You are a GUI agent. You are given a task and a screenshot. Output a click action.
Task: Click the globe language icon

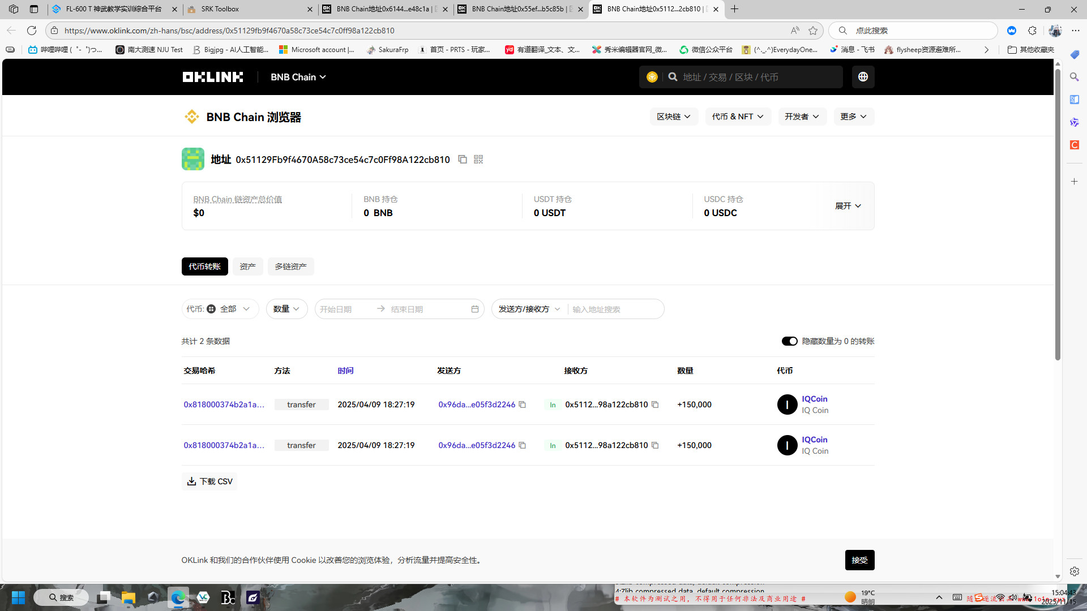click(863, 77)
